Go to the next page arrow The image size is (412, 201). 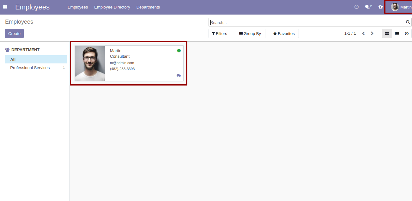pos(372,33)
